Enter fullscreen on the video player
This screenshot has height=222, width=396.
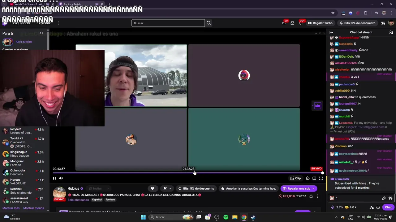(x=321, y=178)
